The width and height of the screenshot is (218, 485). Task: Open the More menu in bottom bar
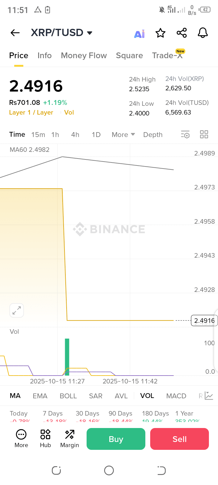(21, 439)
